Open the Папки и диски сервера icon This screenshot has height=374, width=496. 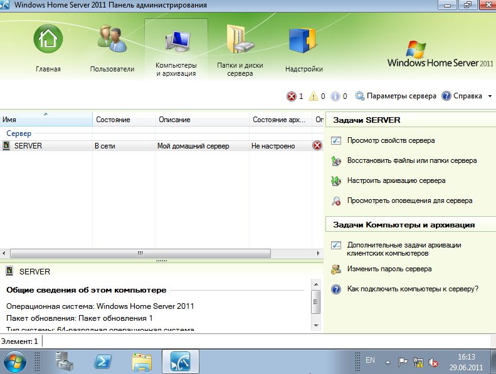(240, 39)
